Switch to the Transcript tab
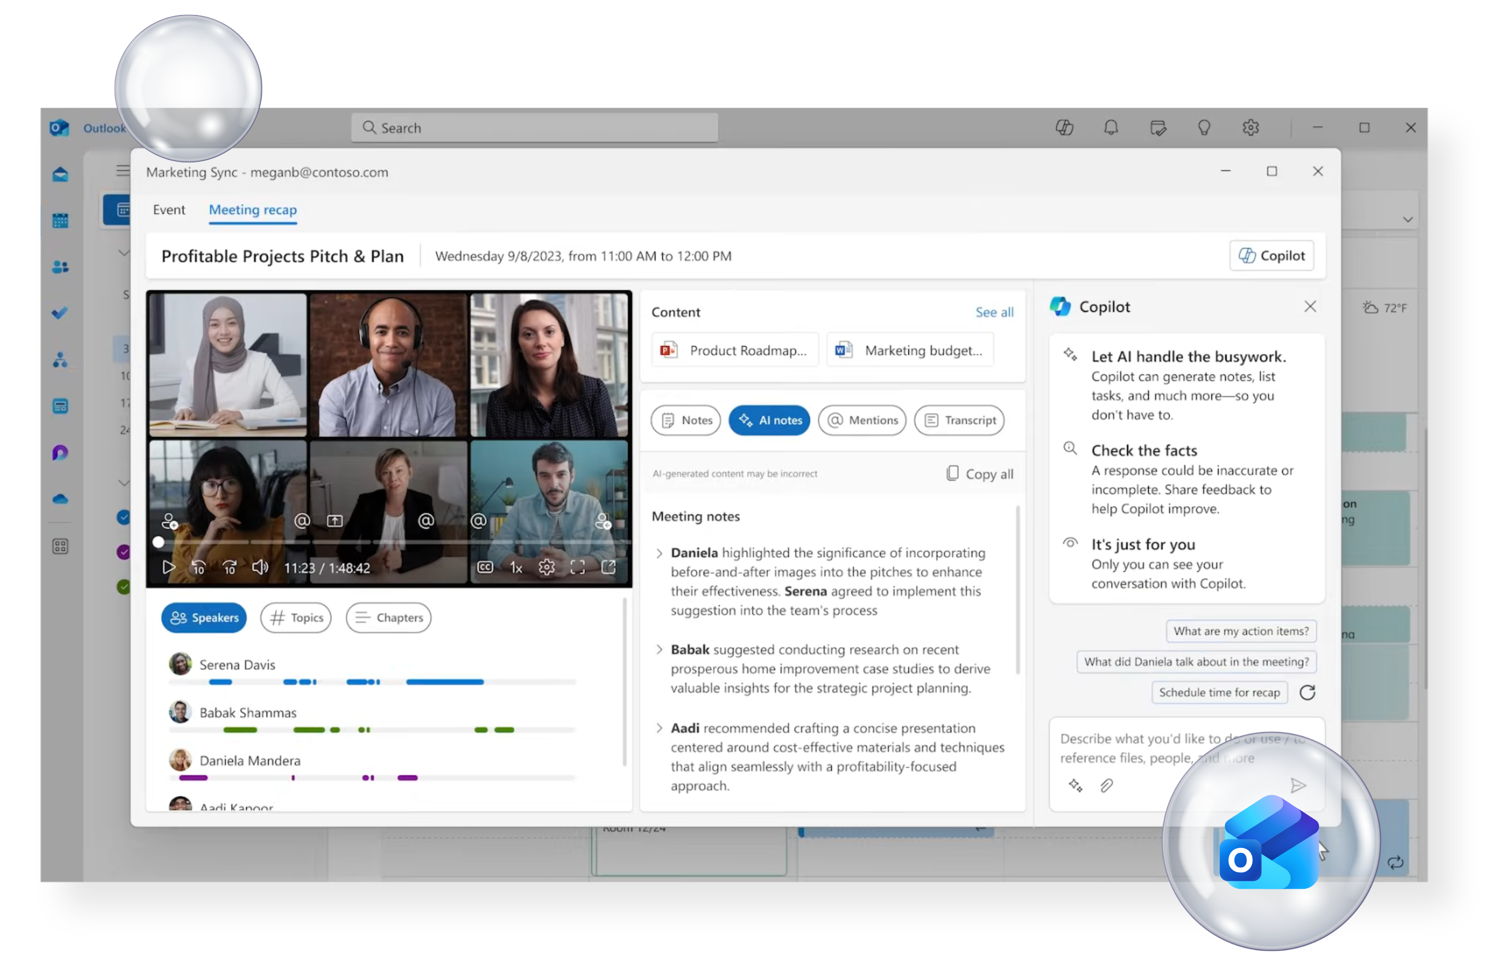 point(959,420)
